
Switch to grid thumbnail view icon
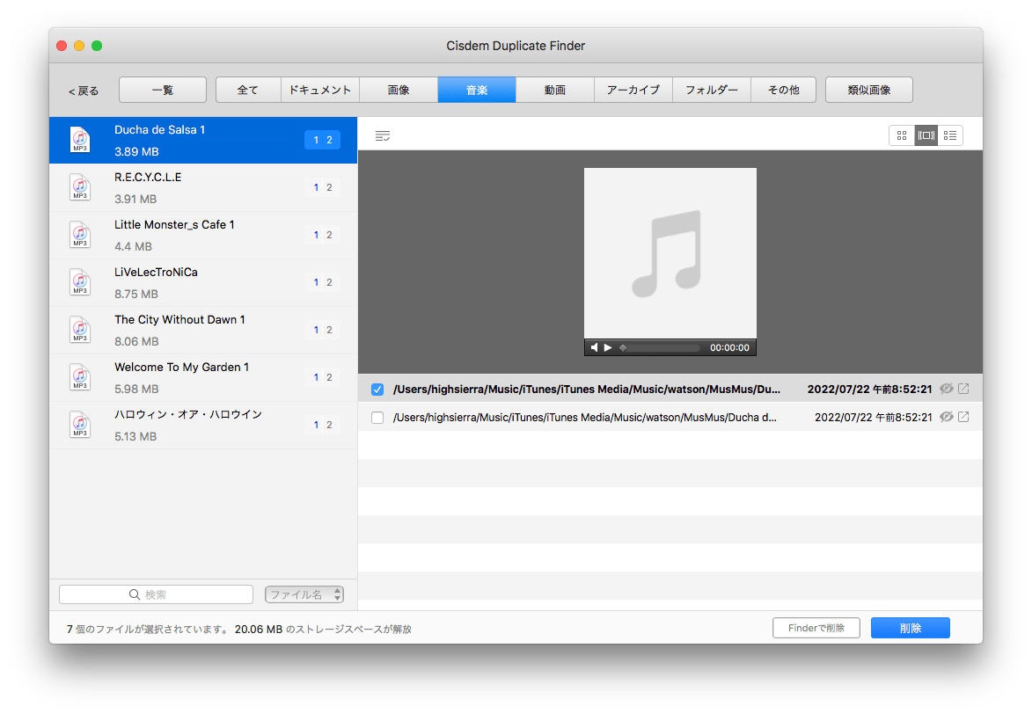click(x=901, y=135)
